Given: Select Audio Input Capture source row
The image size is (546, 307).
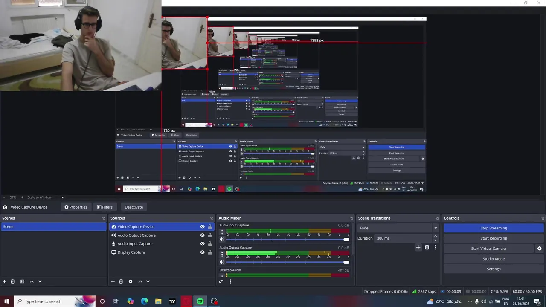Looking at the screenshot, I should 162,244.
